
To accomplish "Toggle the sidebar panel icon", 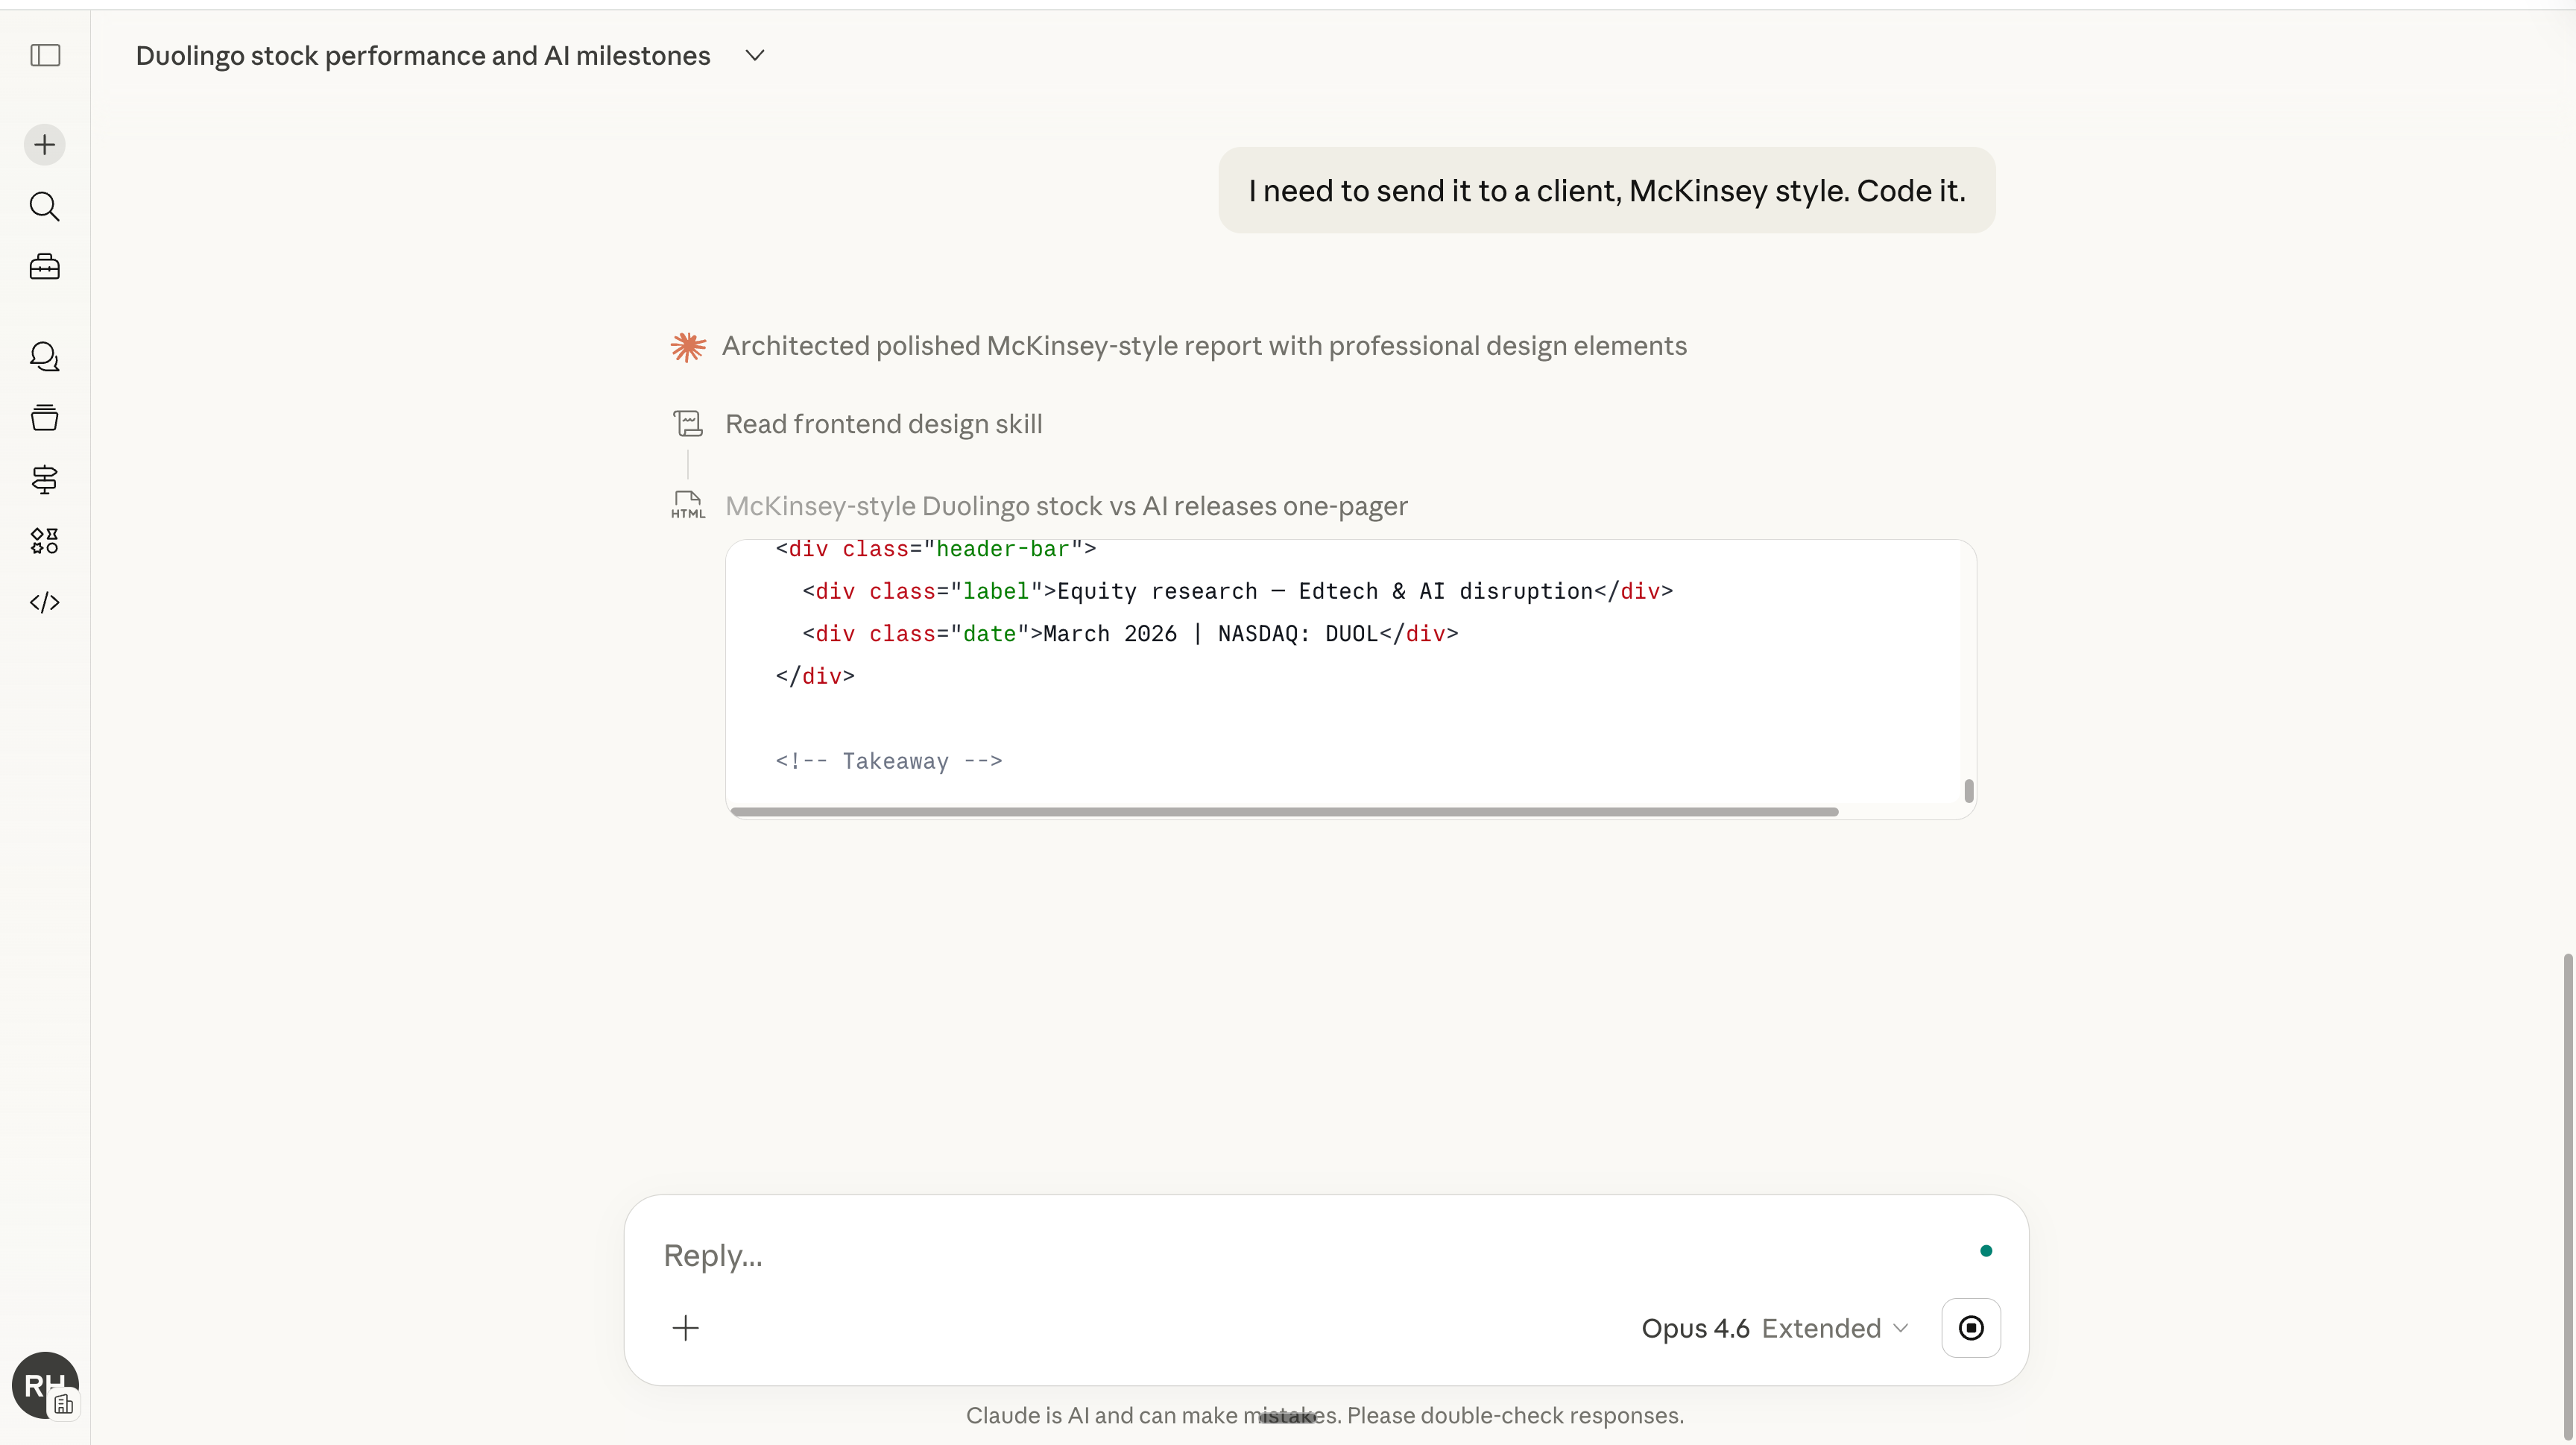I will [x=45, y=55].
